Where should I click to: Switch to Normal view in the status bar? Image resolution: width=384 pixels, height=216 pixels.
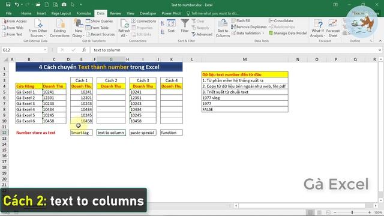(x=310, y=212)
